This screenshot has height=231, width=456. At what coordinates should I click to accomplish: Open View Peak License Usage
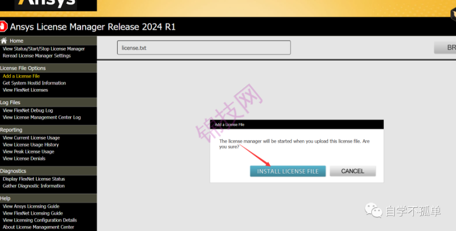(28, 151)
